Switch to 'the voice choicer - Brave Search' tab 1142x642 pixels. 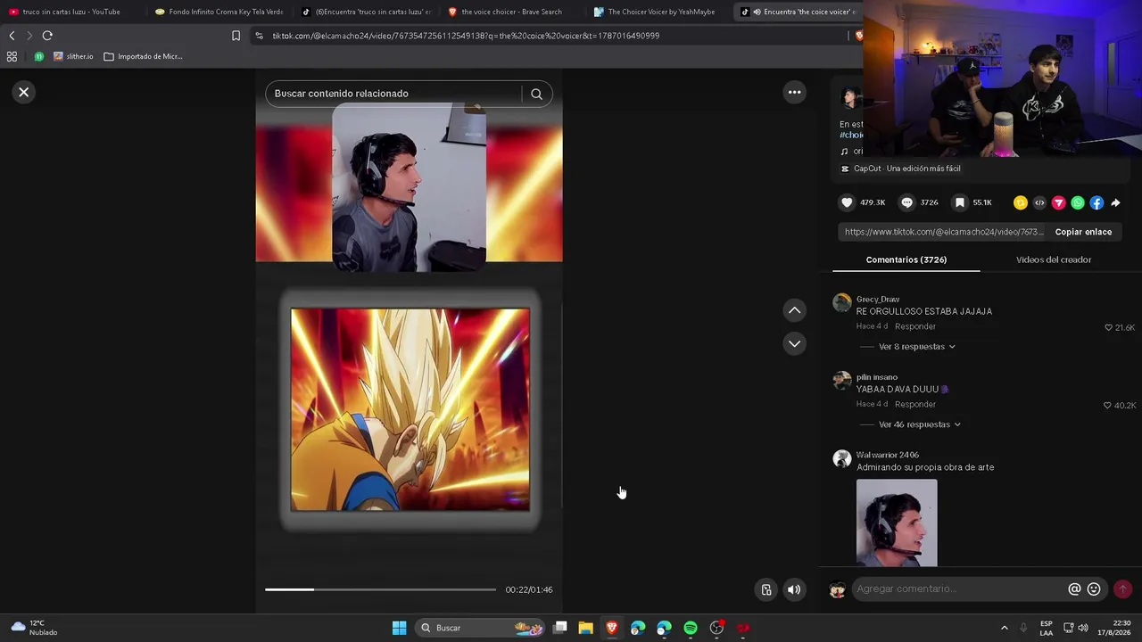click(511, 12)
